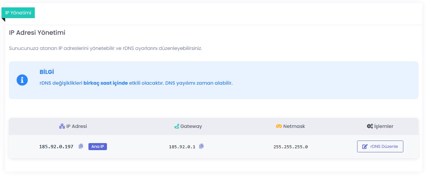The height and width of the screenshot is (176, 430).
Task: Click the Gateway column header
Action: [x=188, y=126]
